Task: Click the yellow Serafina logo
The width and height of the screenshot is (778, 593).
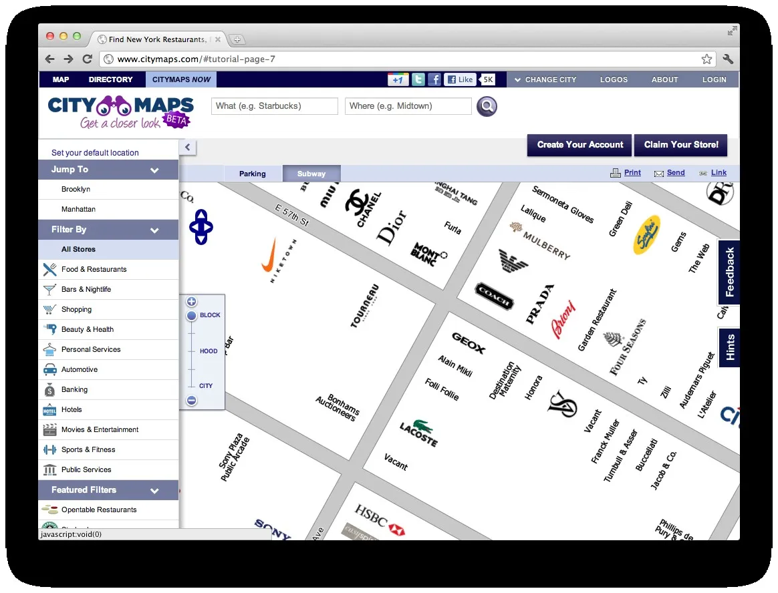Action: (x=646, y=234)
